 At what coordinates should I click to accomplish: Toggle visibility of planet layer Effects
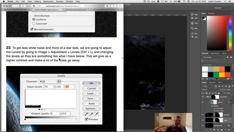(212, 106)
